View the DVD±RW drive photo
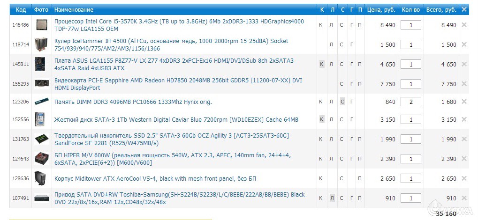The height and width of the screenshot is (220, 478). [42, 198]
